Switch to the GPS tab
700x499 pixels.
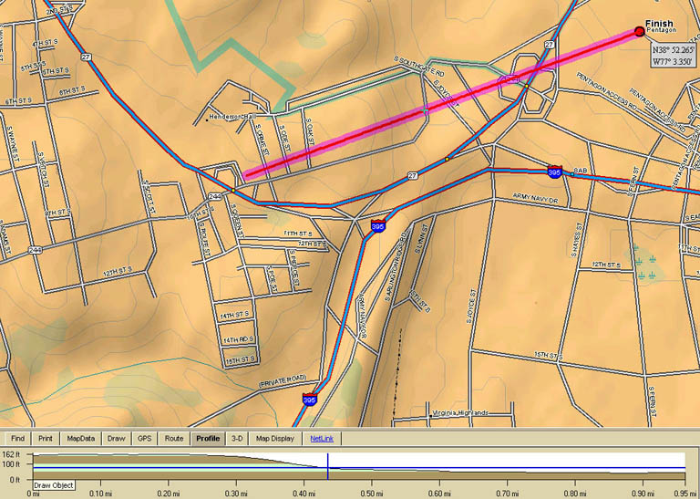point(144,439)
